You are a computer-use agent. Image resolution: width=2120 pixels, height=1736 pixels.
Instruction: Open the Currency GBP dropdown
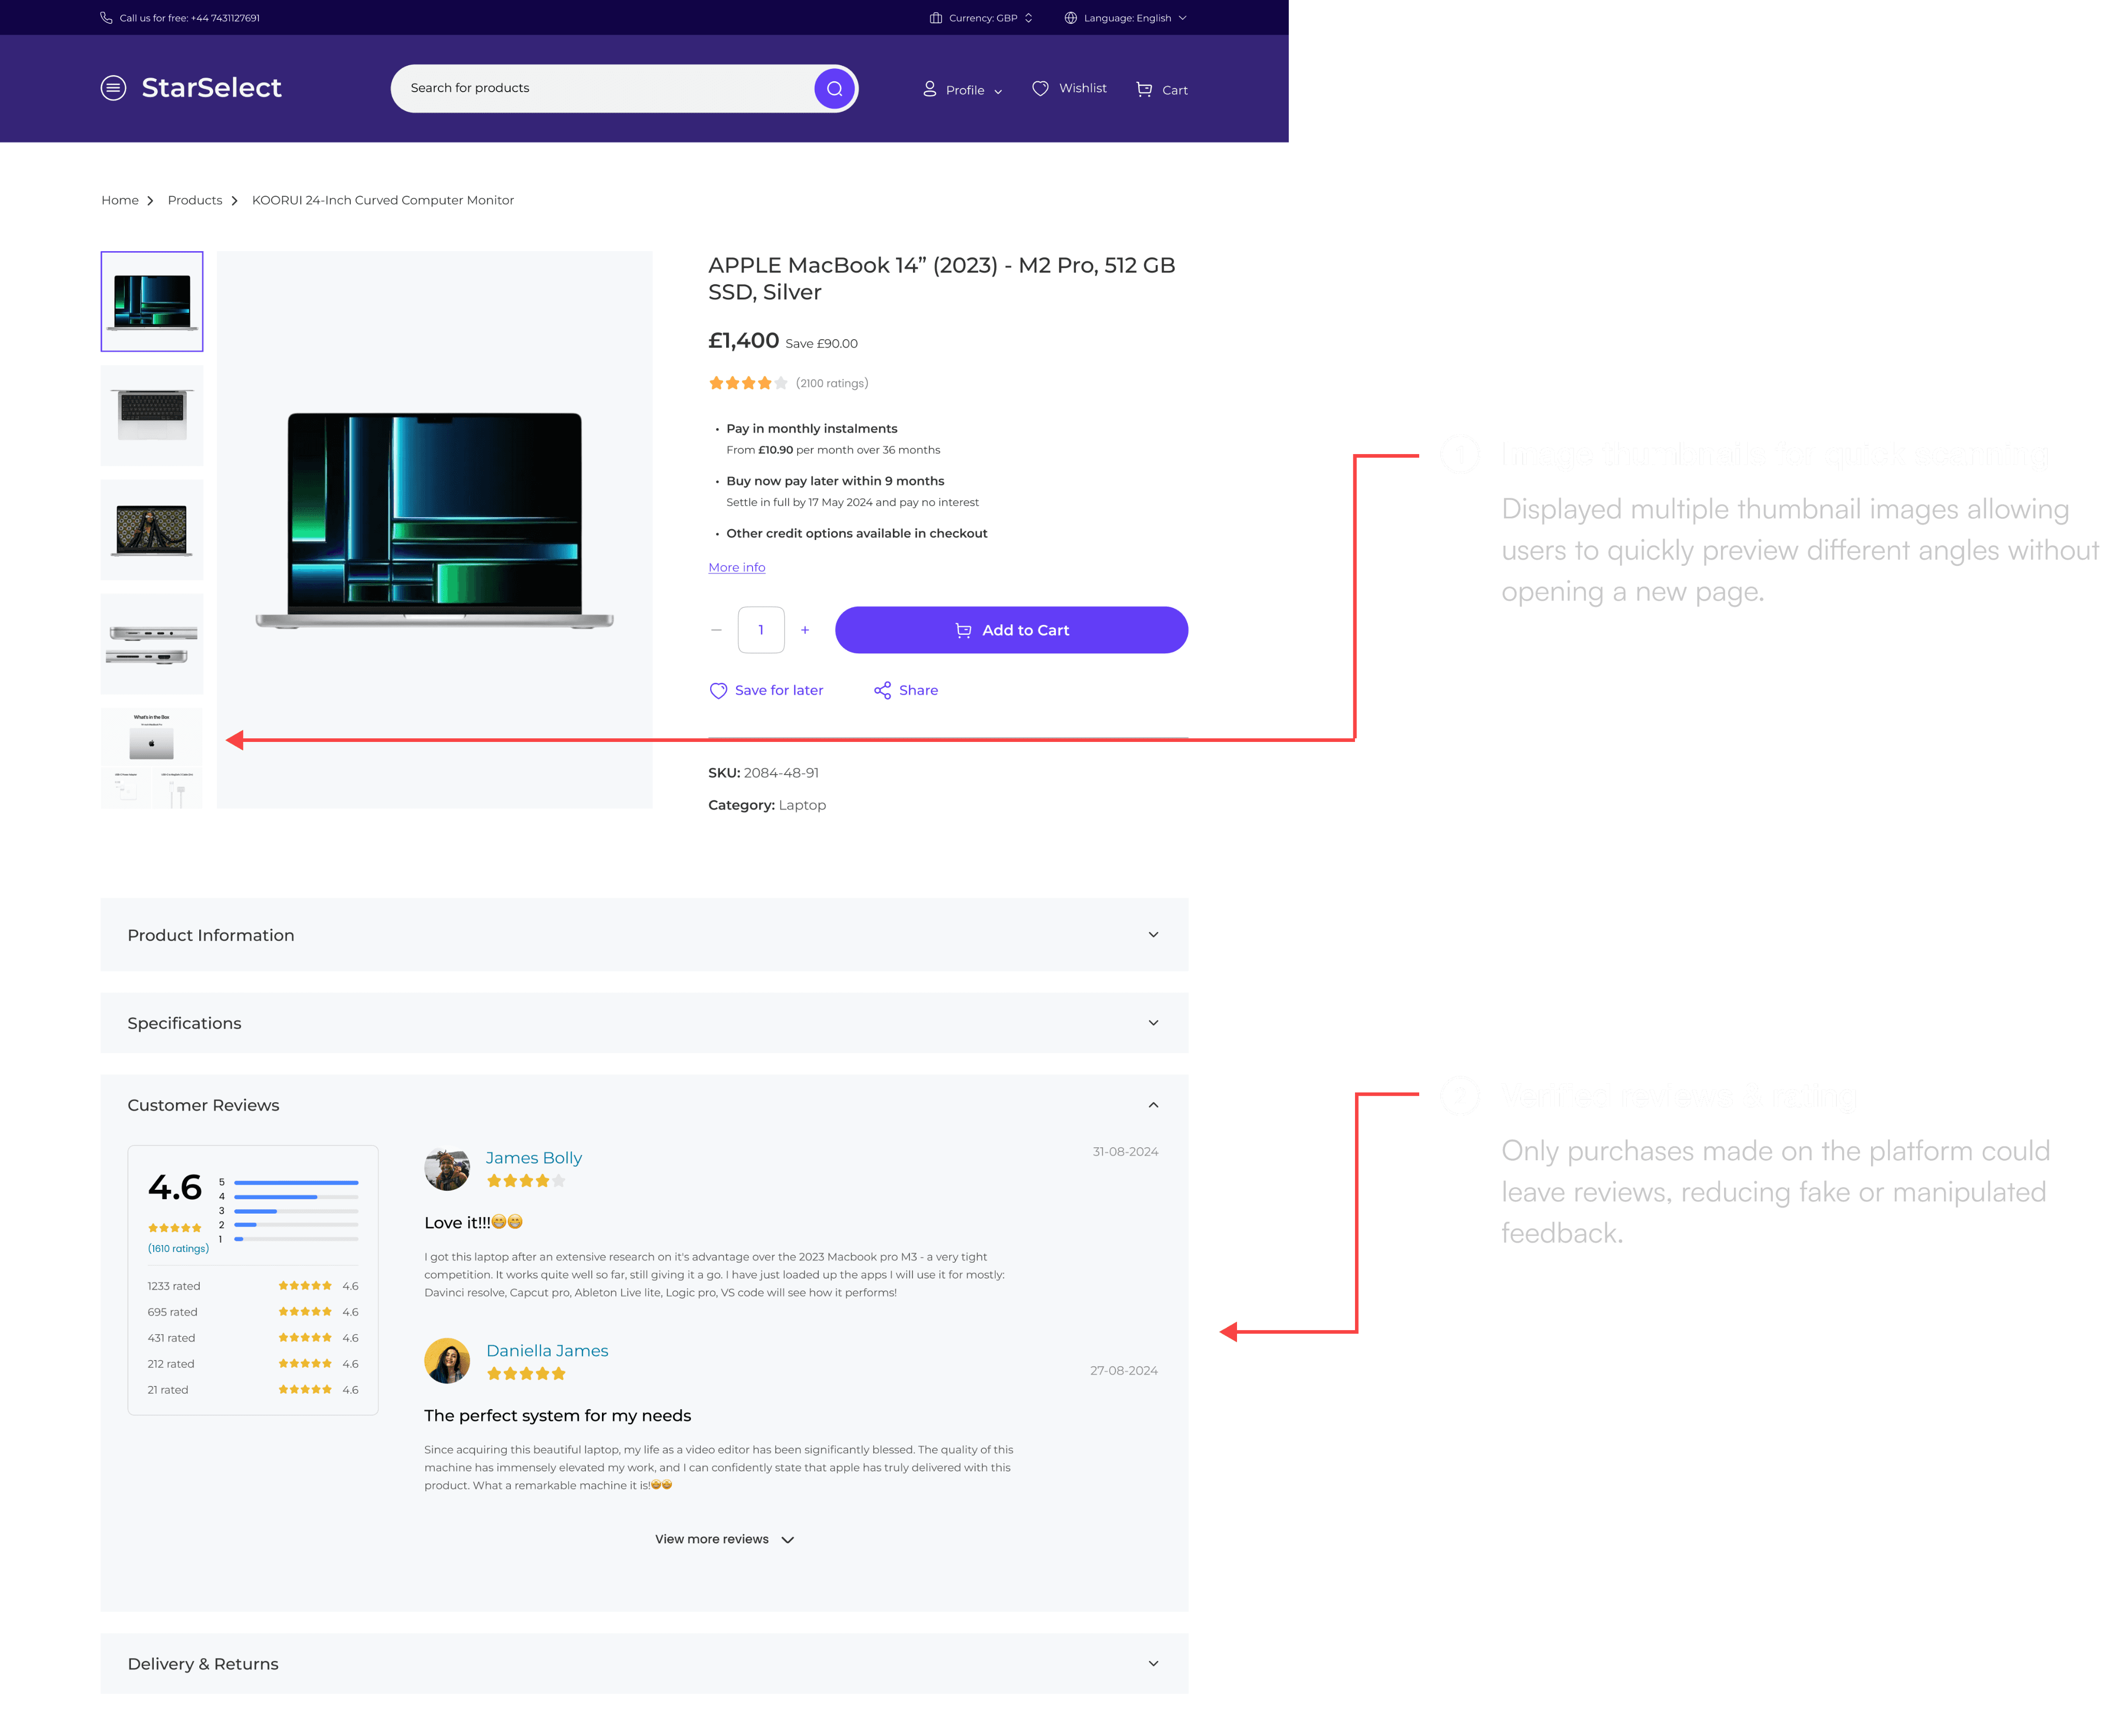982,18
